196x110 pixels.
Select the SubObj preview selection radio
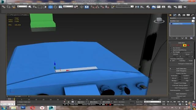click(178, 61)
